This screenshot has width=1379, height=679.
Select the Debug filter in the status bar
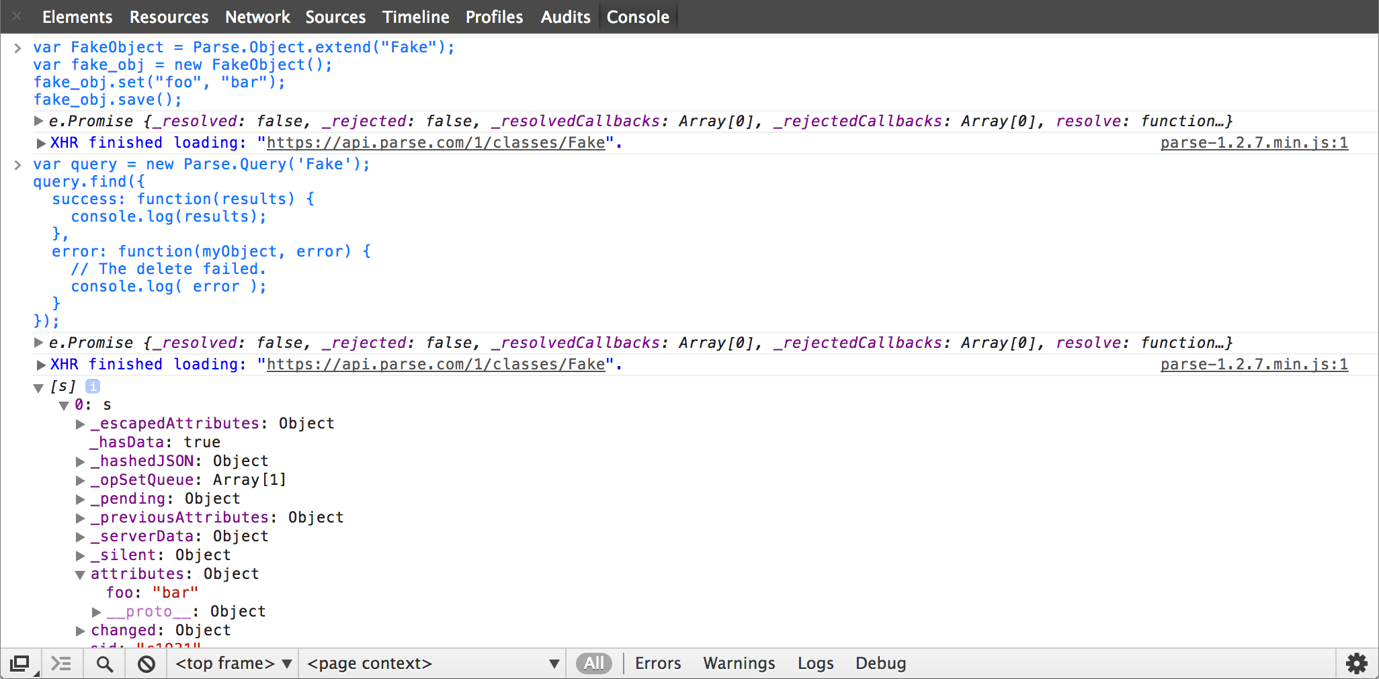point(880,663)
